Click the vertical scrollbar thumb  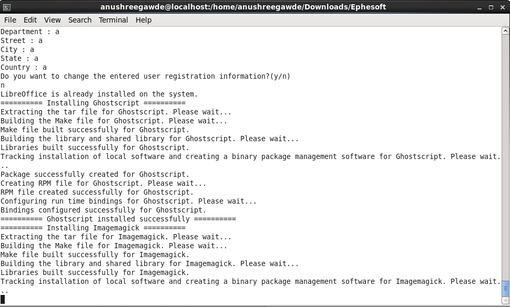point(505,289)
